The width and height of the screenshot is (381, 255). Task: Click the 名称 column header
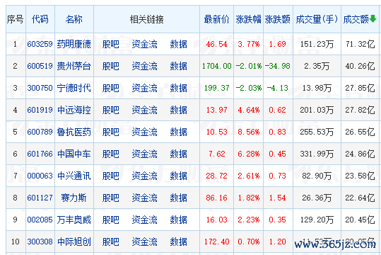(74, 19)
